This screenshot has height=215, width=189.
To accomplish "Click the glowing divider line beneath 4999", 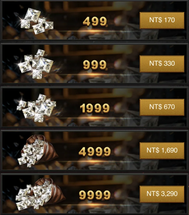I will coord(95,161).
